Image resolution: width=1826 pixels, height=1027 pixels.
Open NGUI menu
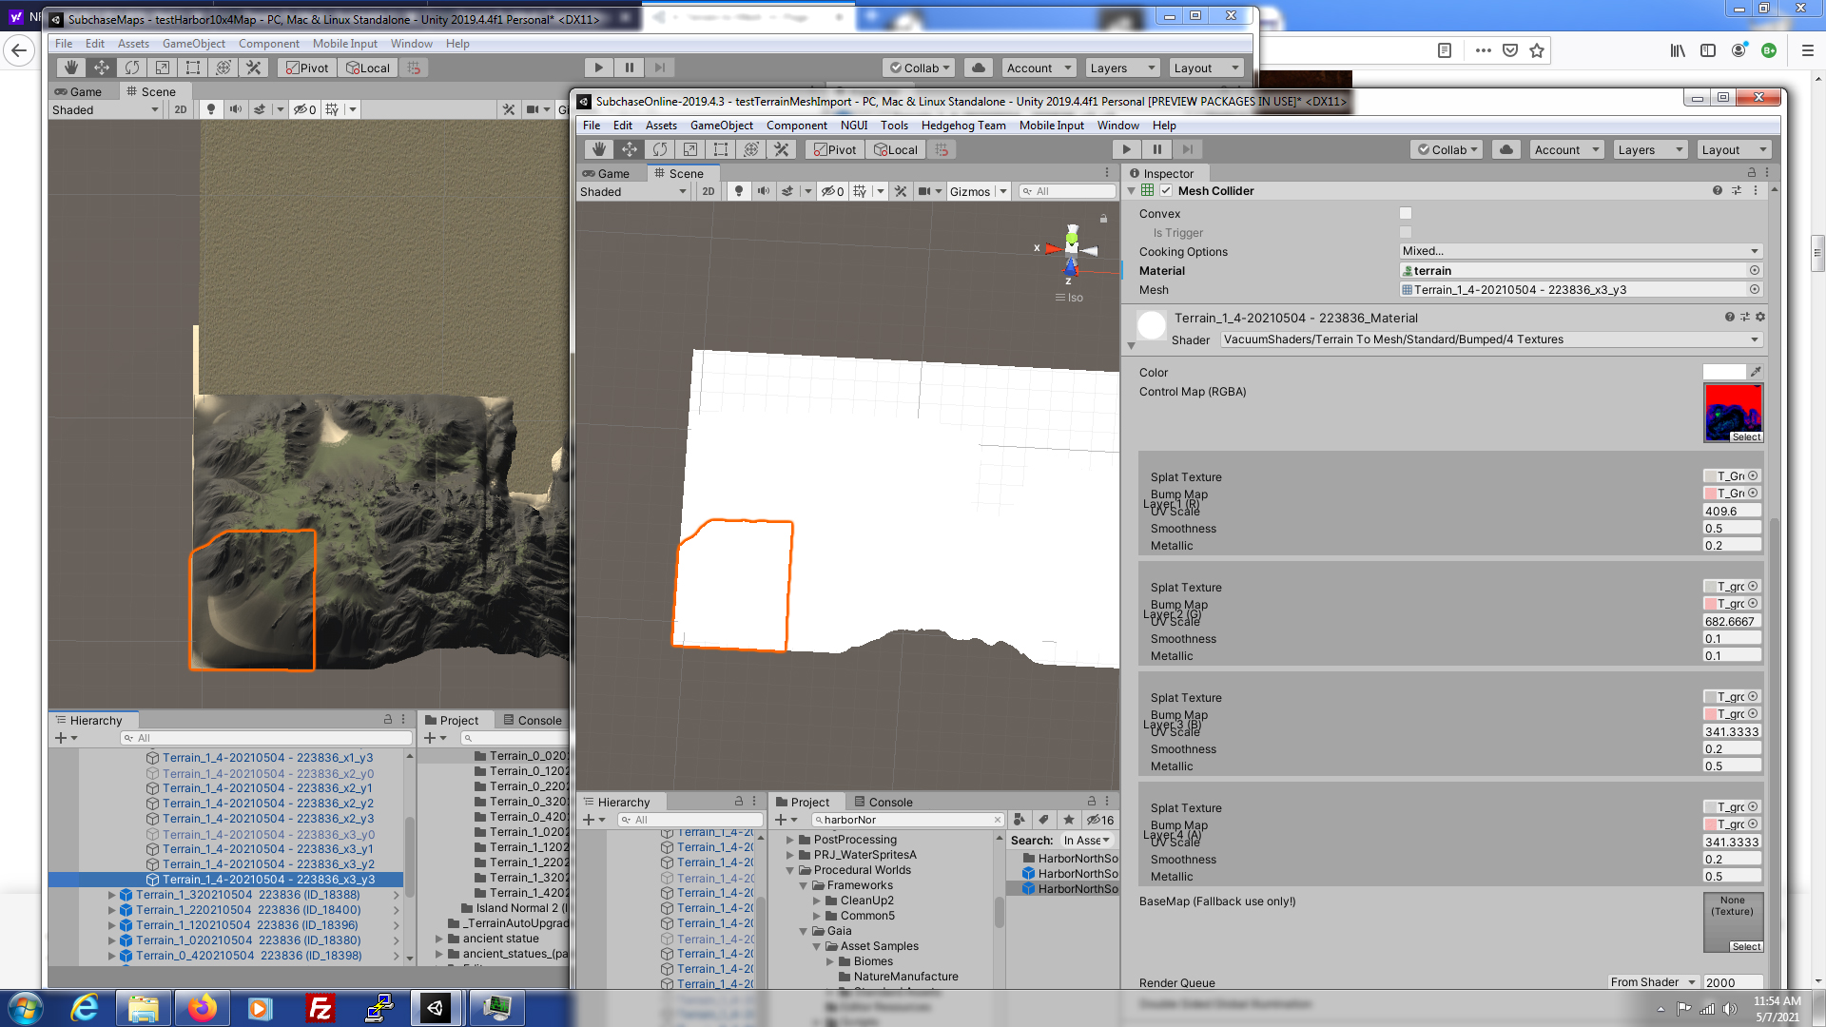coord(853,126)
